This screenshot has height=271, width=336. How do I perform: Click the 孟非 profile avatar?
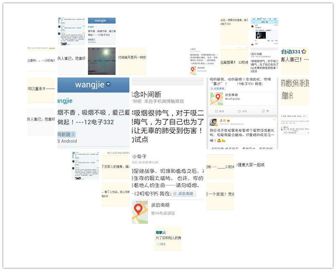pos(213,122)
